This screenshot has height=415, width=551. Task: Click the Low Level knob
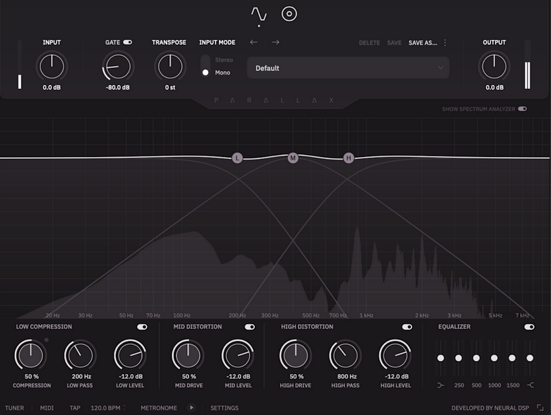click(x=131, y=355)
